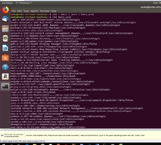
Task: Click the line starting with kernoops:x:112
Action: pyautogui.click(x=62, y=60)
